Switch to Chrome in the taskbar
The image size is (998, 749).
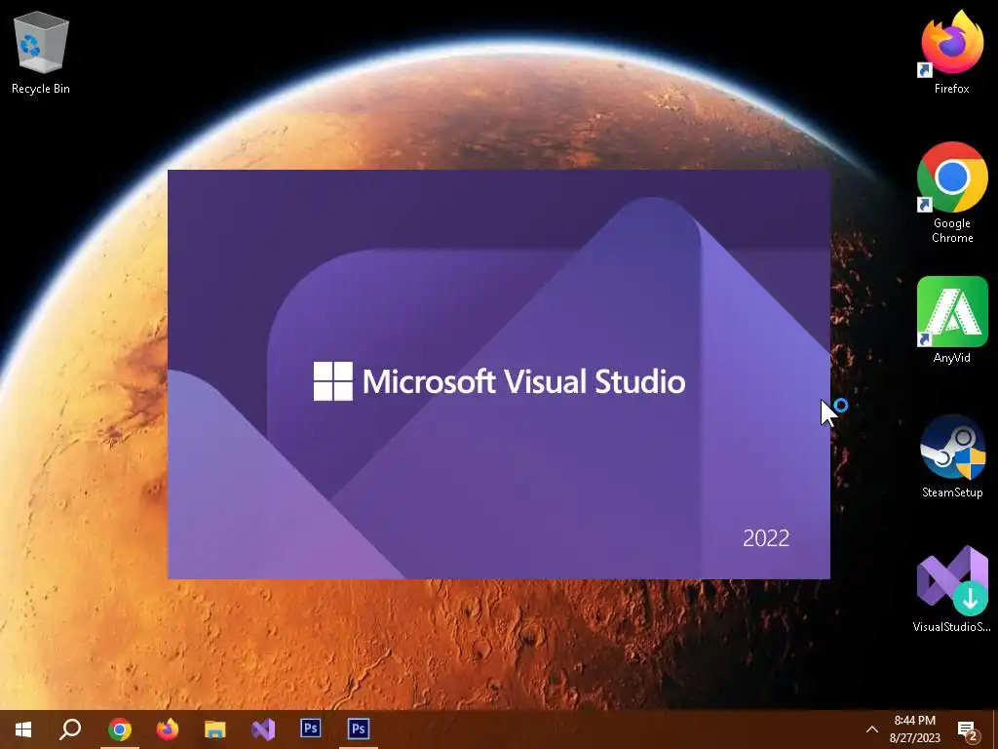120,729
